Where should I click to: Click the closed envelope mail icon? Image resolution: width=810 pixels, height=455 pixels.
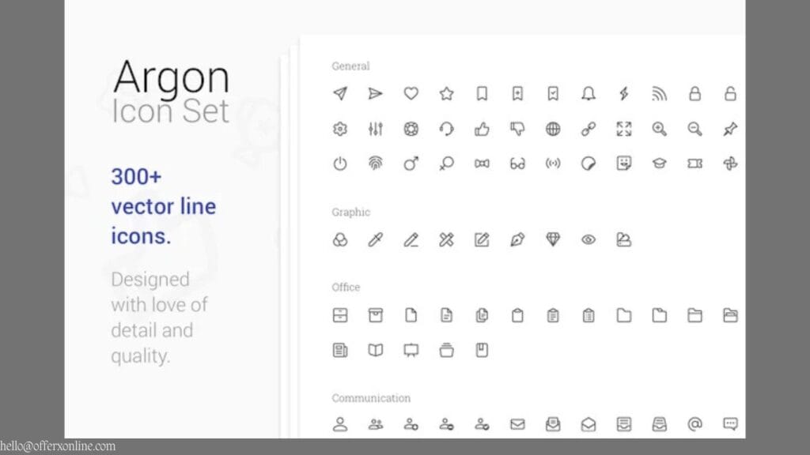(517, 424)
